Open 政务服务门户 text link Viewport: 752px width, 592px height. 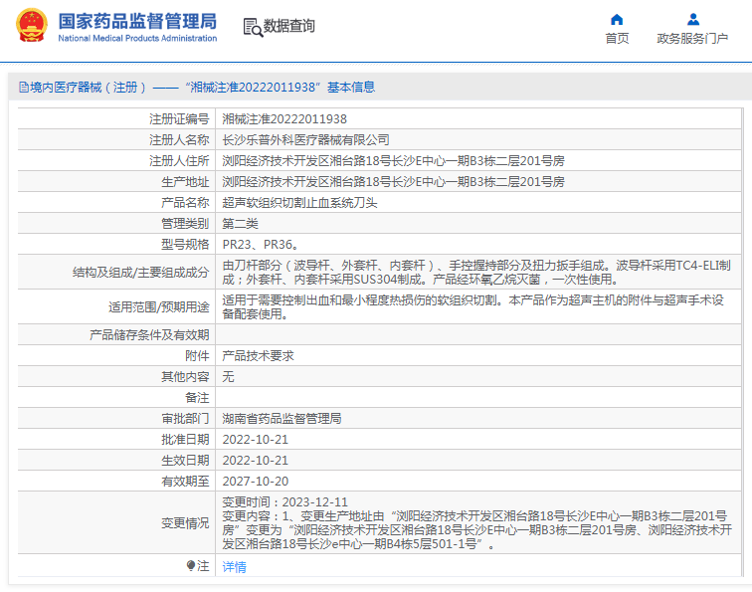(692, 39)
